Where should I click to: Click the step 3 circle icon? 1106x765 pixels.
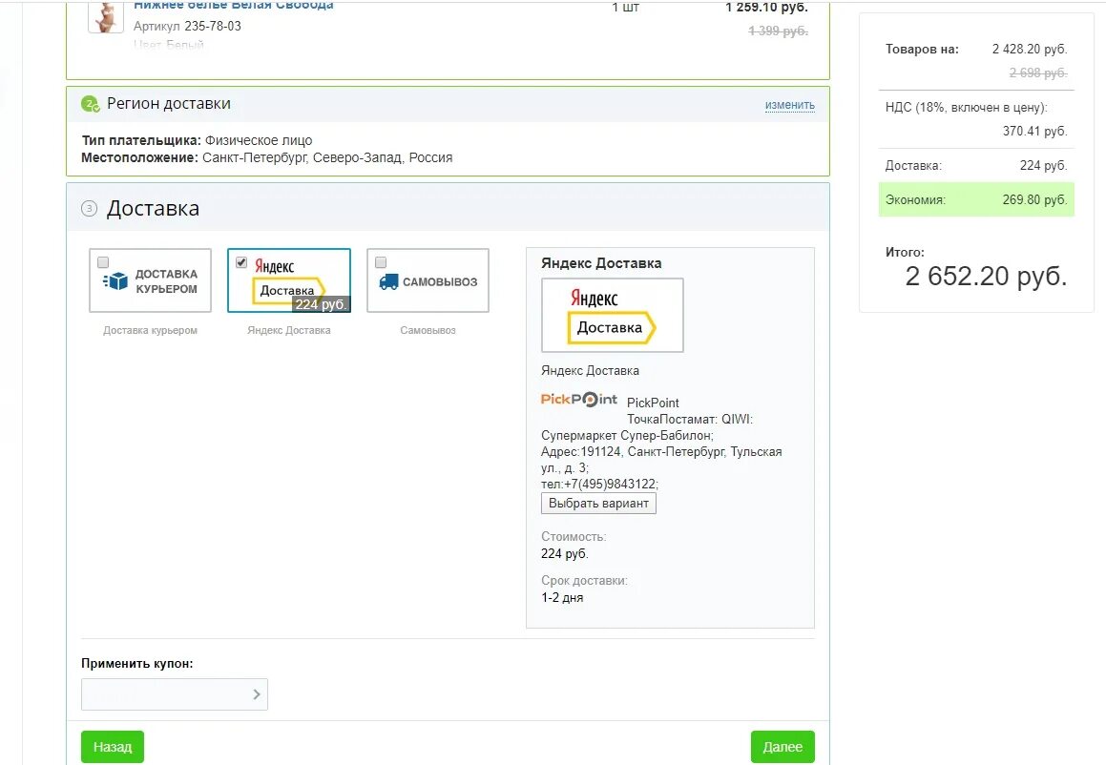click(89, 209)
